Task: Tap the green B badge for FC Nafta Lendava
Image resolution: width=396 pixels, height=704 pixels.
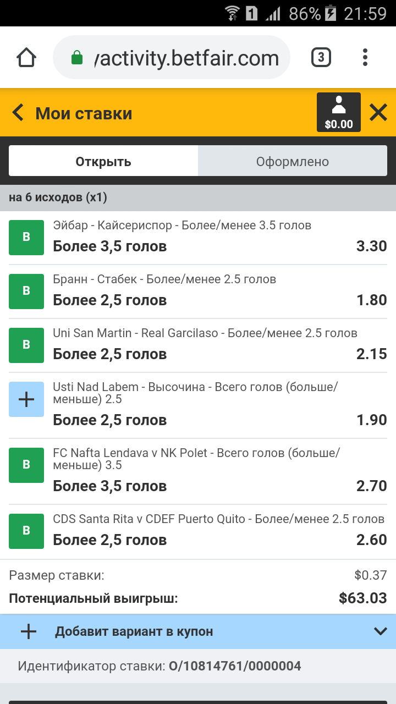Action: click(x=26, y=465)
